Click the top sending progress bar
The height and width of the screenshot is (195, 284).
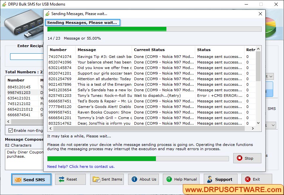[154, 29]
